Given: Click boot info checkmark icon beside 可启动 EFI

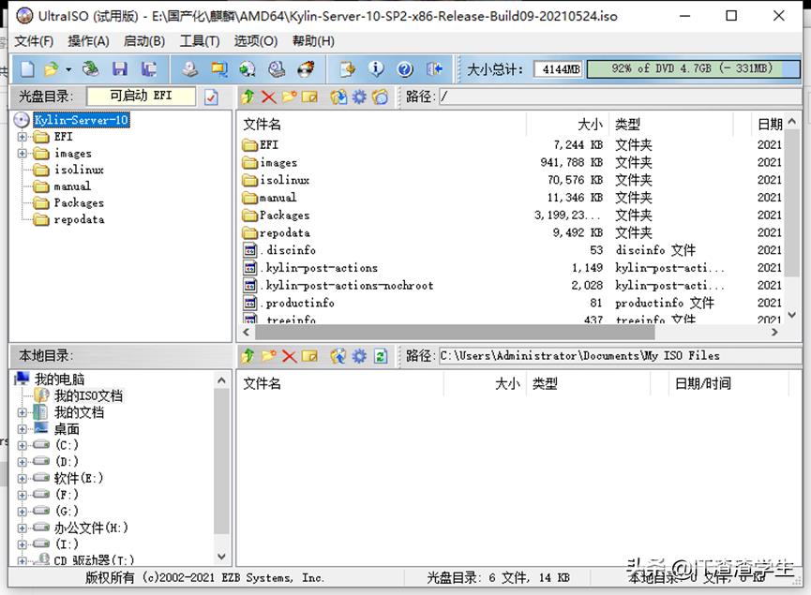Looking at the screenshot, I should 212,97.
